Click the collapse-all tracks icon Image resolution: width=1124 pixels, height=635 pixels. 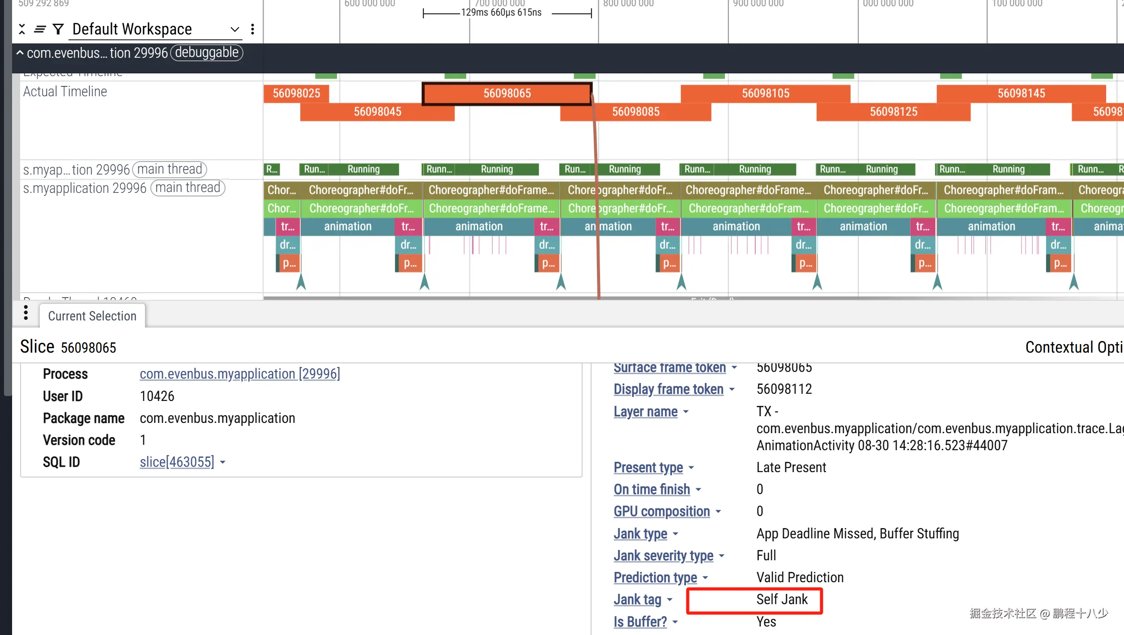click(x=22, y=30)
